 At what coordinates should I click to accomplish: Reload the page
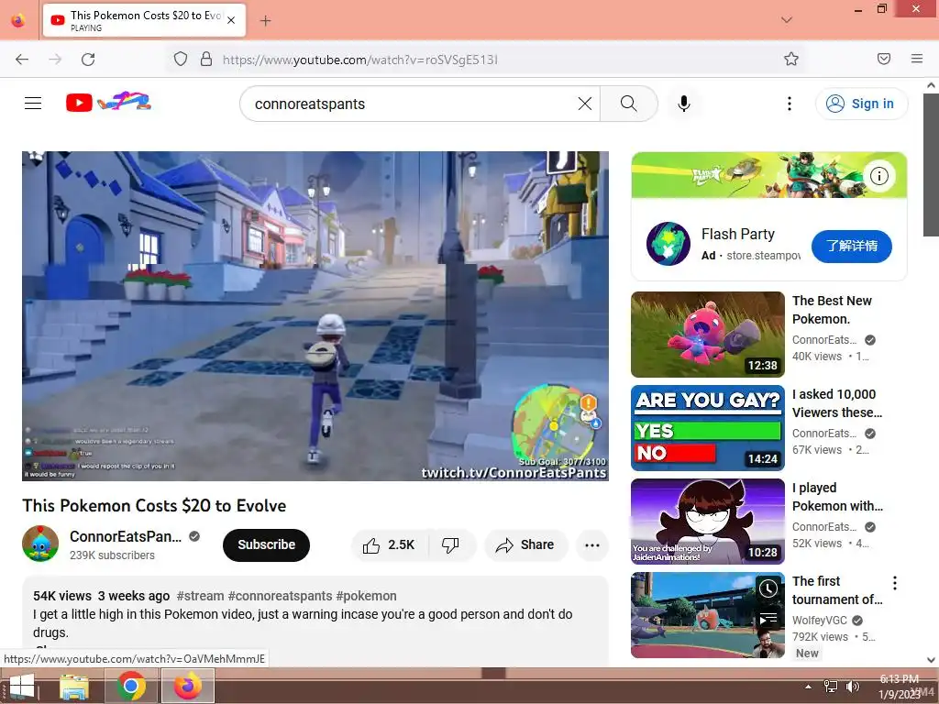(88, 60)
